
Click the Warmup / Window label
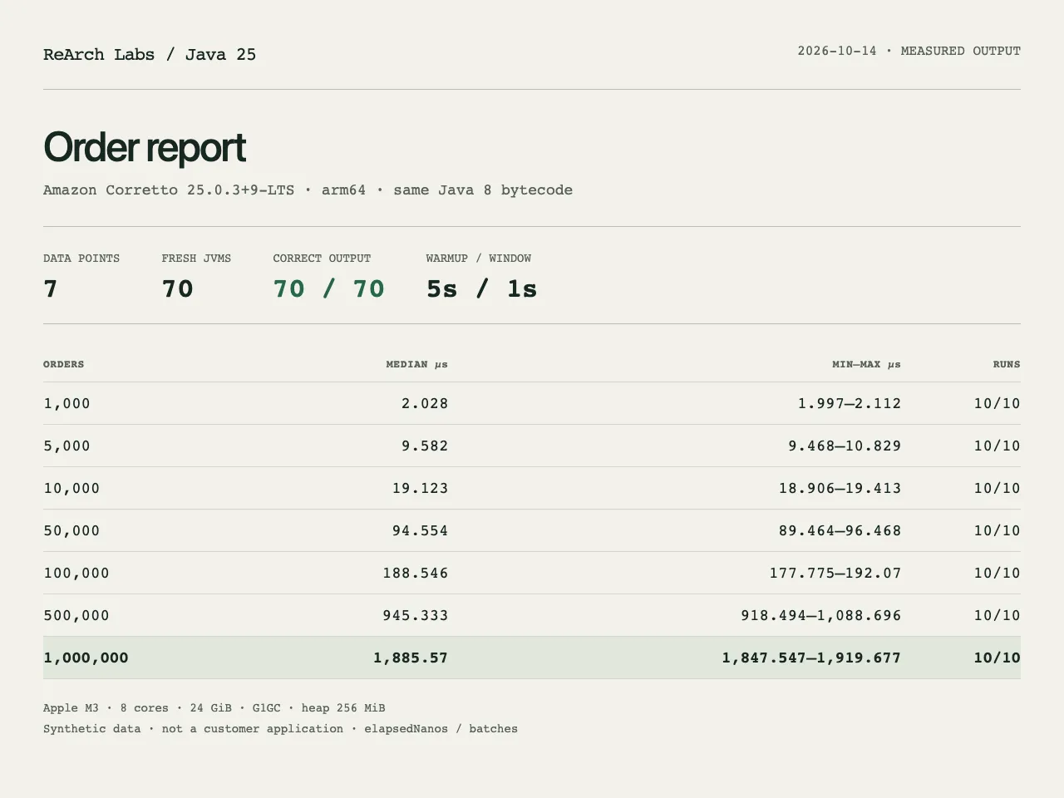coord(479,259)
